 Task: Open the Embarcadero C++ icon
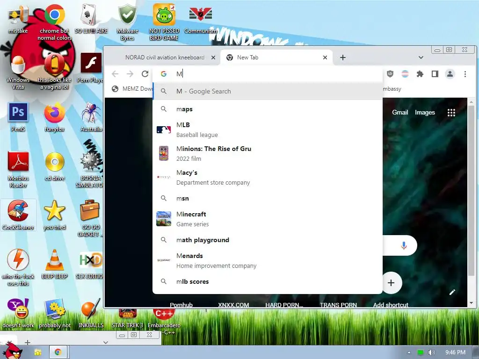point(164,322)
